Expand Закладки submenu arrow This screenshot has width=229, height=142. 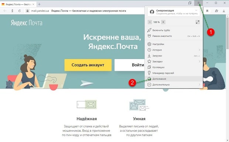pyautogui.click(x=199, y=61)
